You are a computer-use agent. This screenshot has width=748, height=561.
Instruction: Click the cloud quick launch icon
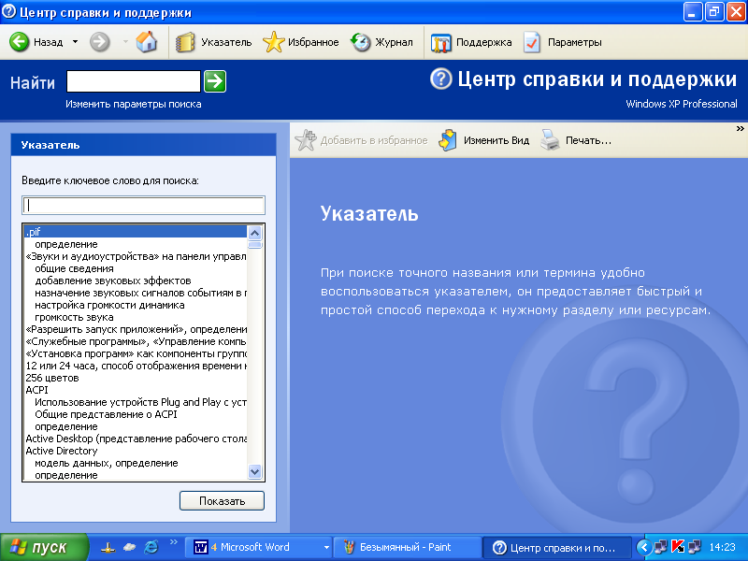click(129, 547)
